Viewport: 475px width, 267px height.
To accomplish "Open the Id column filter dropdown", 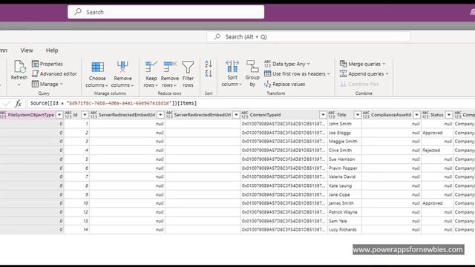I will [x=85, y=115].
